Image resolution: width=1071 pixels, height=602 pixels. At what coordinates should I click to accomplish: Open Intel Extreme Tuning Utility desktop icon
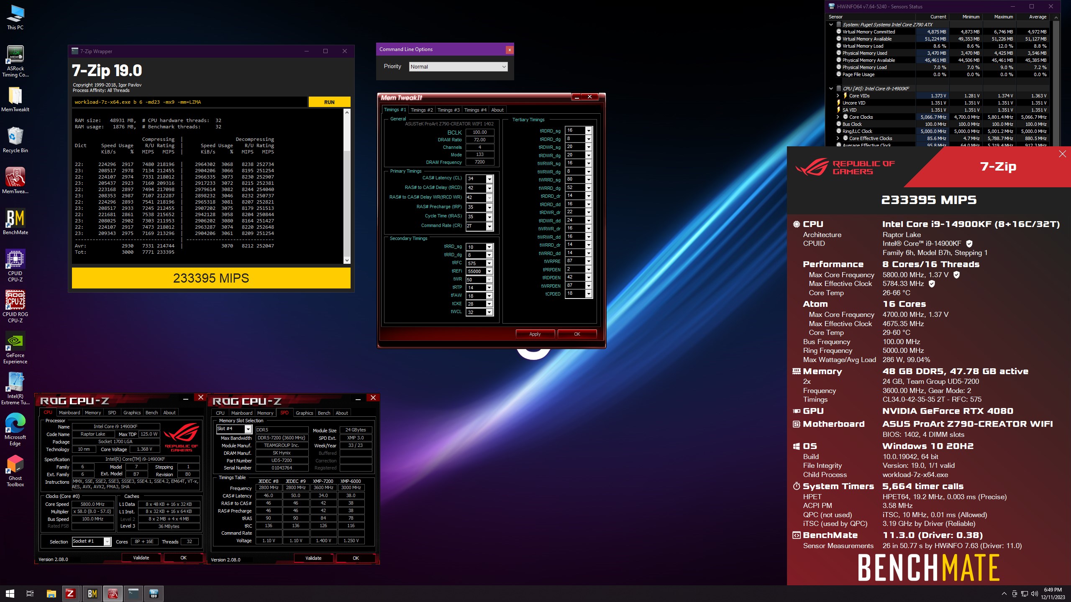(15, 388)
